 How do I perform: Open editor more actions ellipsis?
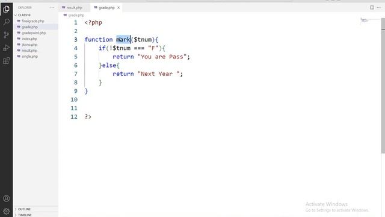tap(379, 8)
